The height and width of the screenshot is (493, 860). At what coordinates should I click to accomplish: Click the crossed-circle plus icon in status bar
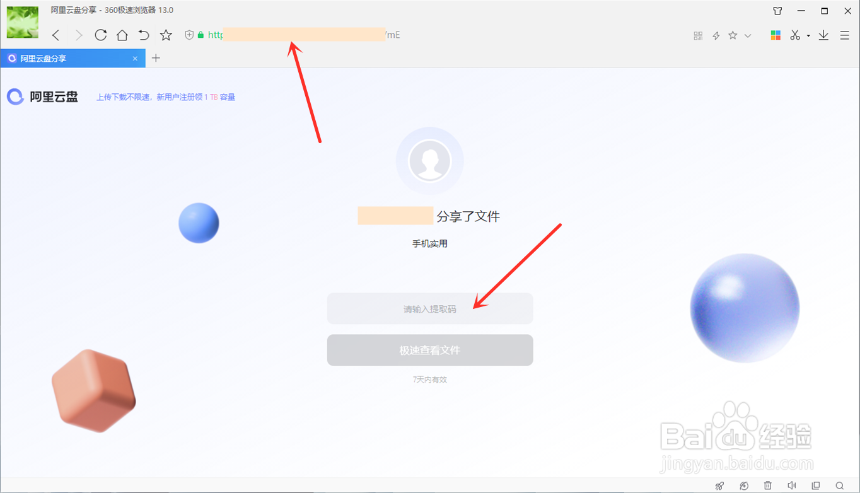[x=744, y=485]
